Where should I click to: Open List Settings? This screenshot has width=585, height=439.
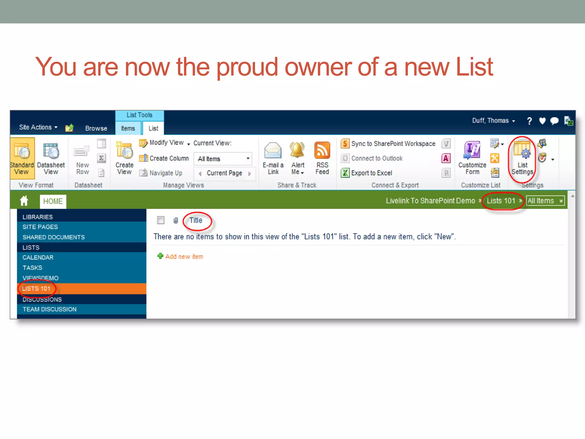pos(522,159)
